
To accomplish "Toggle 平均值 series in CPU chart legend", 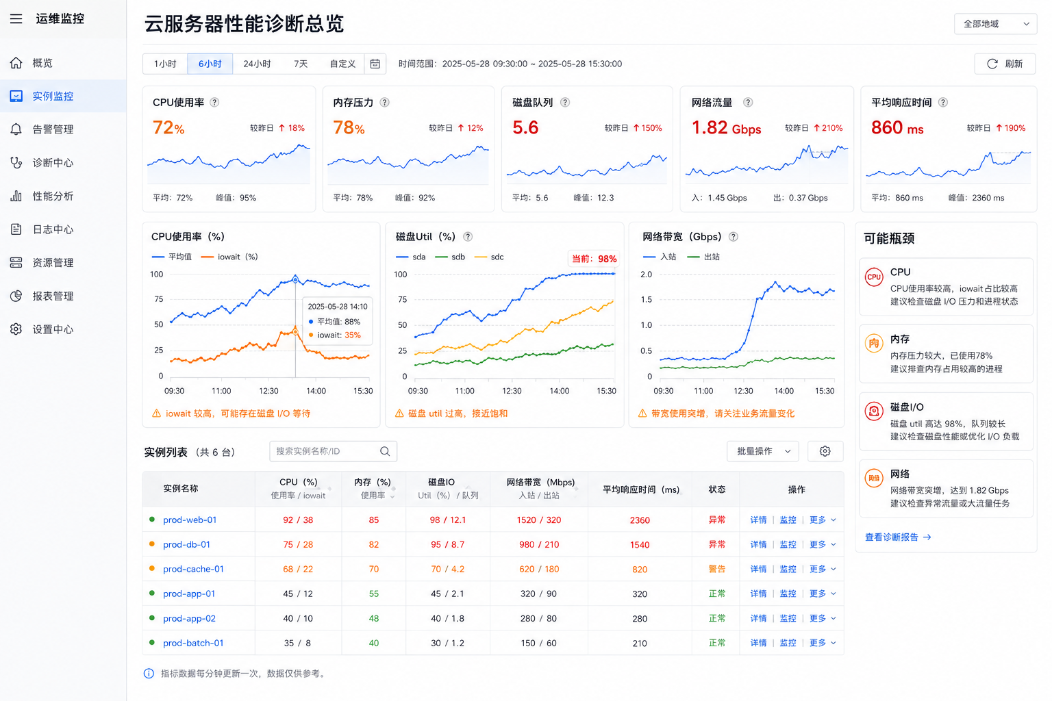I will 172,257.
